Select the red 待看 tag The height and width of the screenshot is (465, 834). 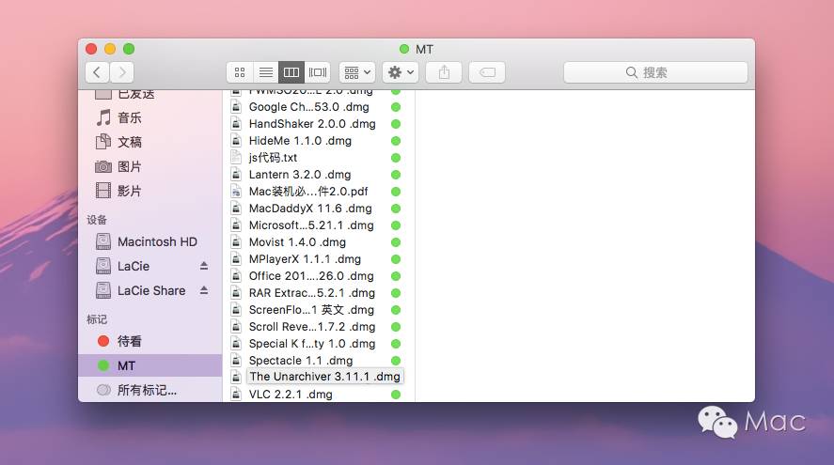[x=130, y=341]
